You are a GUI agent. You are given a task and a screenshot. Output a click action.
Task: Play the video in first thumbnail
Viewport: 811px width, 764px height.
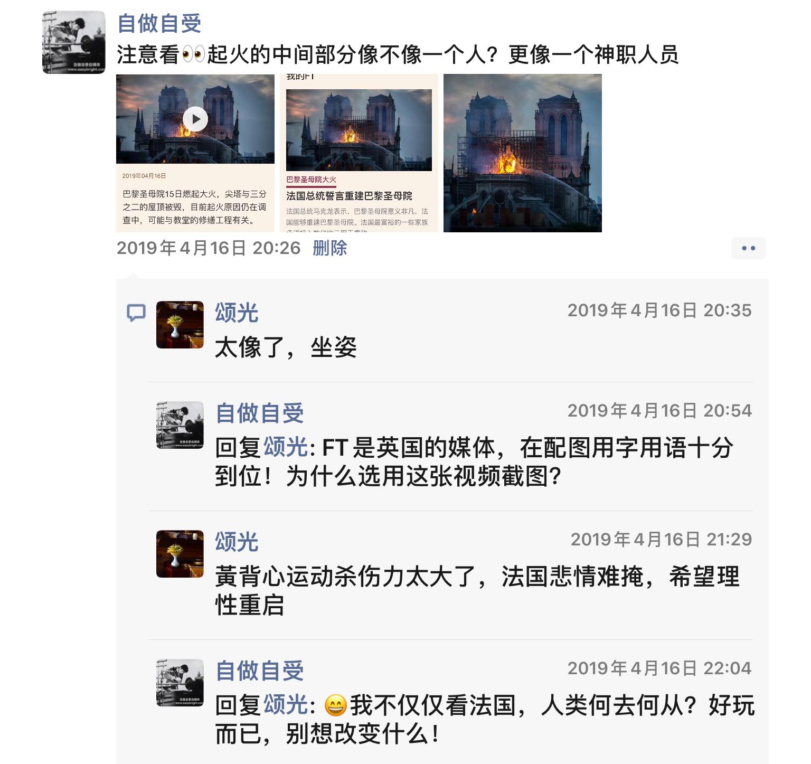(195, 119)
